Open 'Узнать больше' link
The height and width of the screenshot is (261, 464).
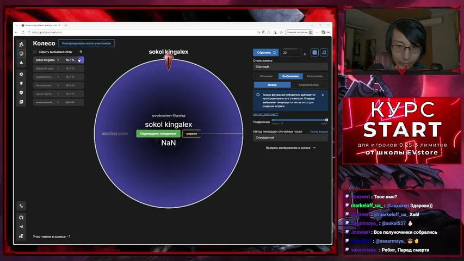[x=319, y=132]
